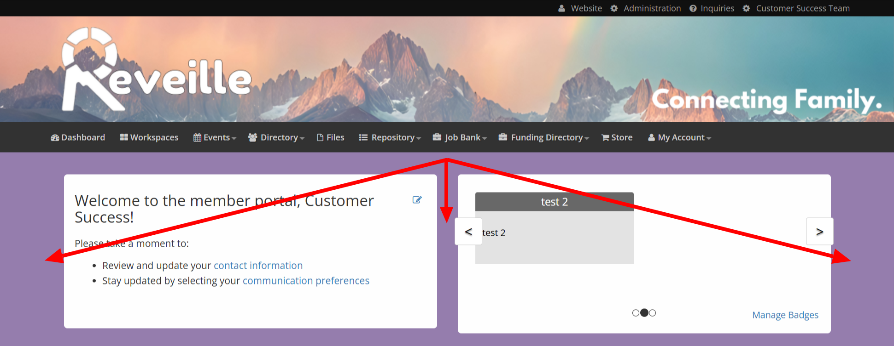
Task: Select the first badge carousel dot
Action: pos(636,313)
